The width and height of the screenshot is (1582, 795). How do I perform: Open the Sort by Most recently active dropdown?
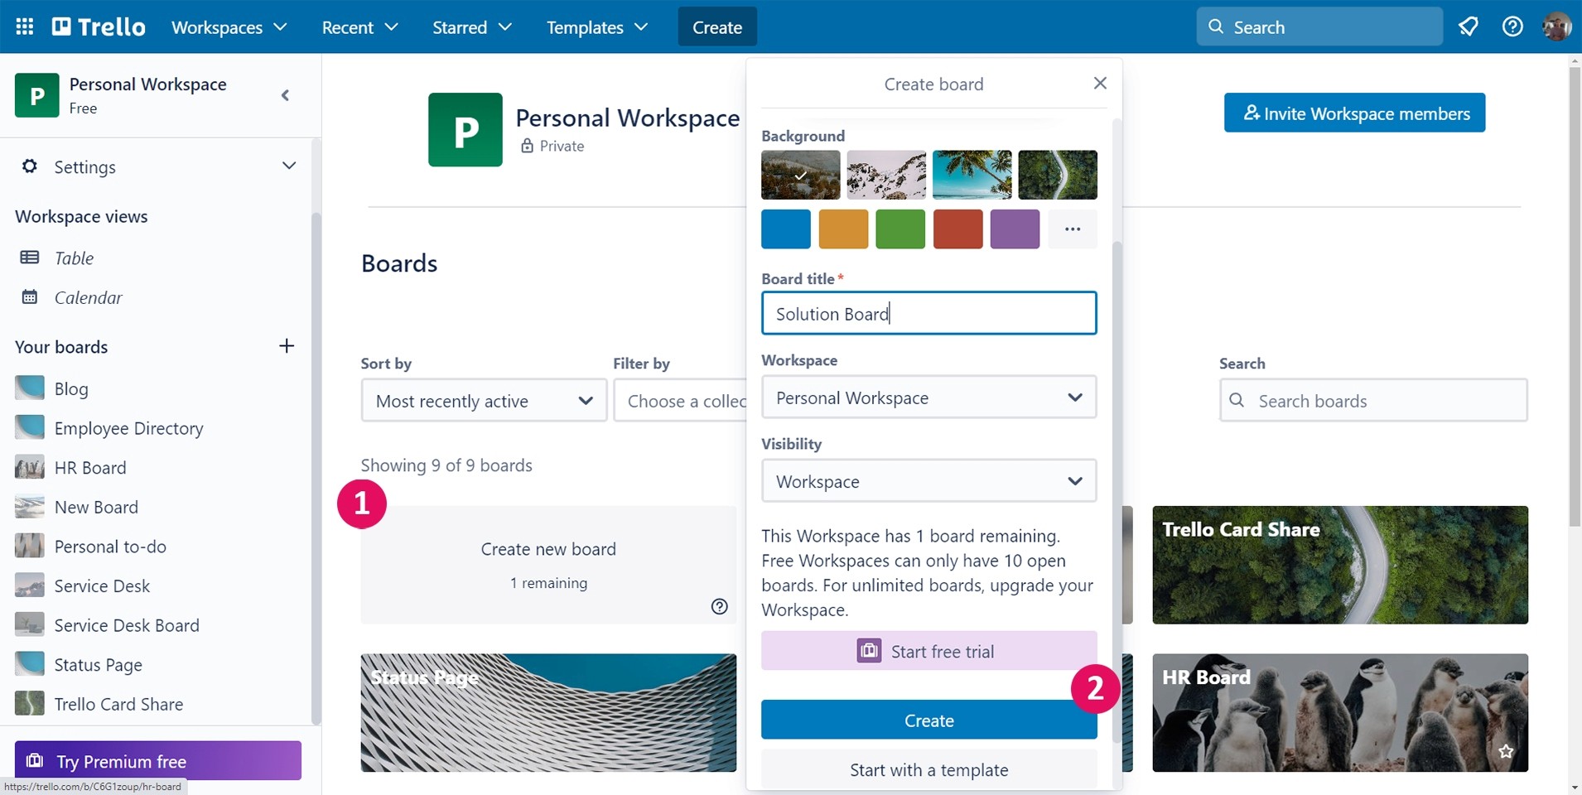coord(485,401)
